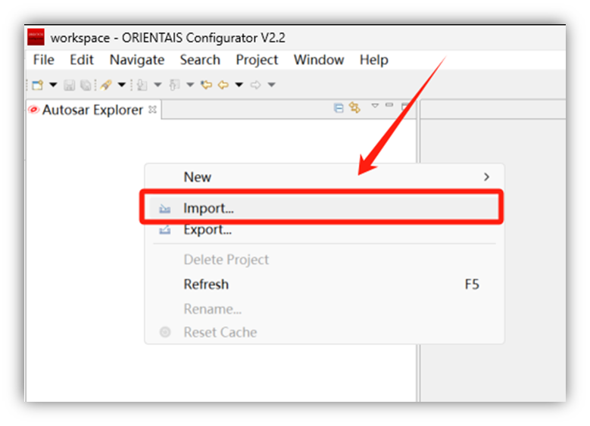Click the Export icon in context menu
The image size is (590, 426).
(165, 229)
